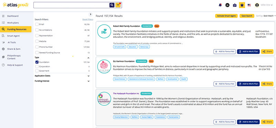
Task: Click the Dashboard sidebar icon
Action: point(3,16)
